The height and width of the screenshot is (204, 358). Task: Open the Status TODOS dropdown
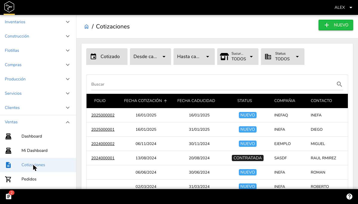(x=283, y=57)
